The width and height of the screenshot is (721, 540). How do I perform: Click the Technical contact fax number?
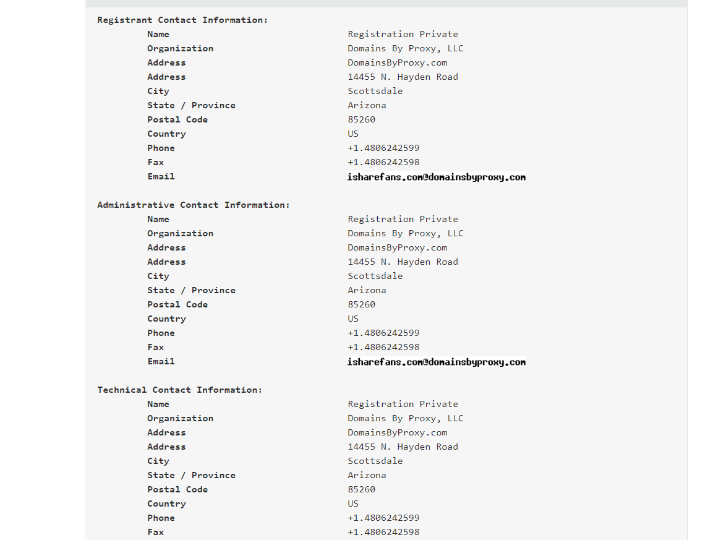[x=383, y=532]
